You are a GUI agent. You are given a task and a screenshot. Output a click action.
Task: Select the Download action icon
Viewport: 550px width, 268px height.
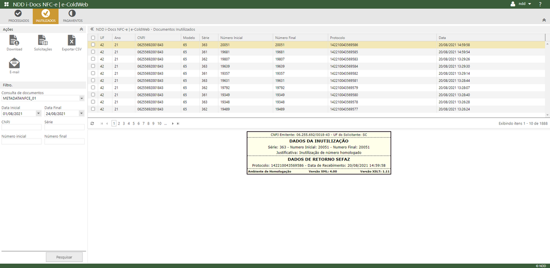(14, 41)
